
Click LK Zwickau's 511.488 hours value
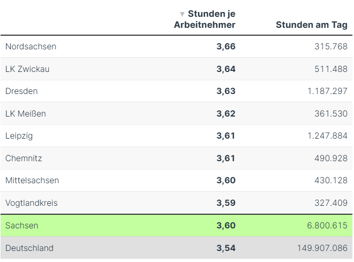point(330,69)
